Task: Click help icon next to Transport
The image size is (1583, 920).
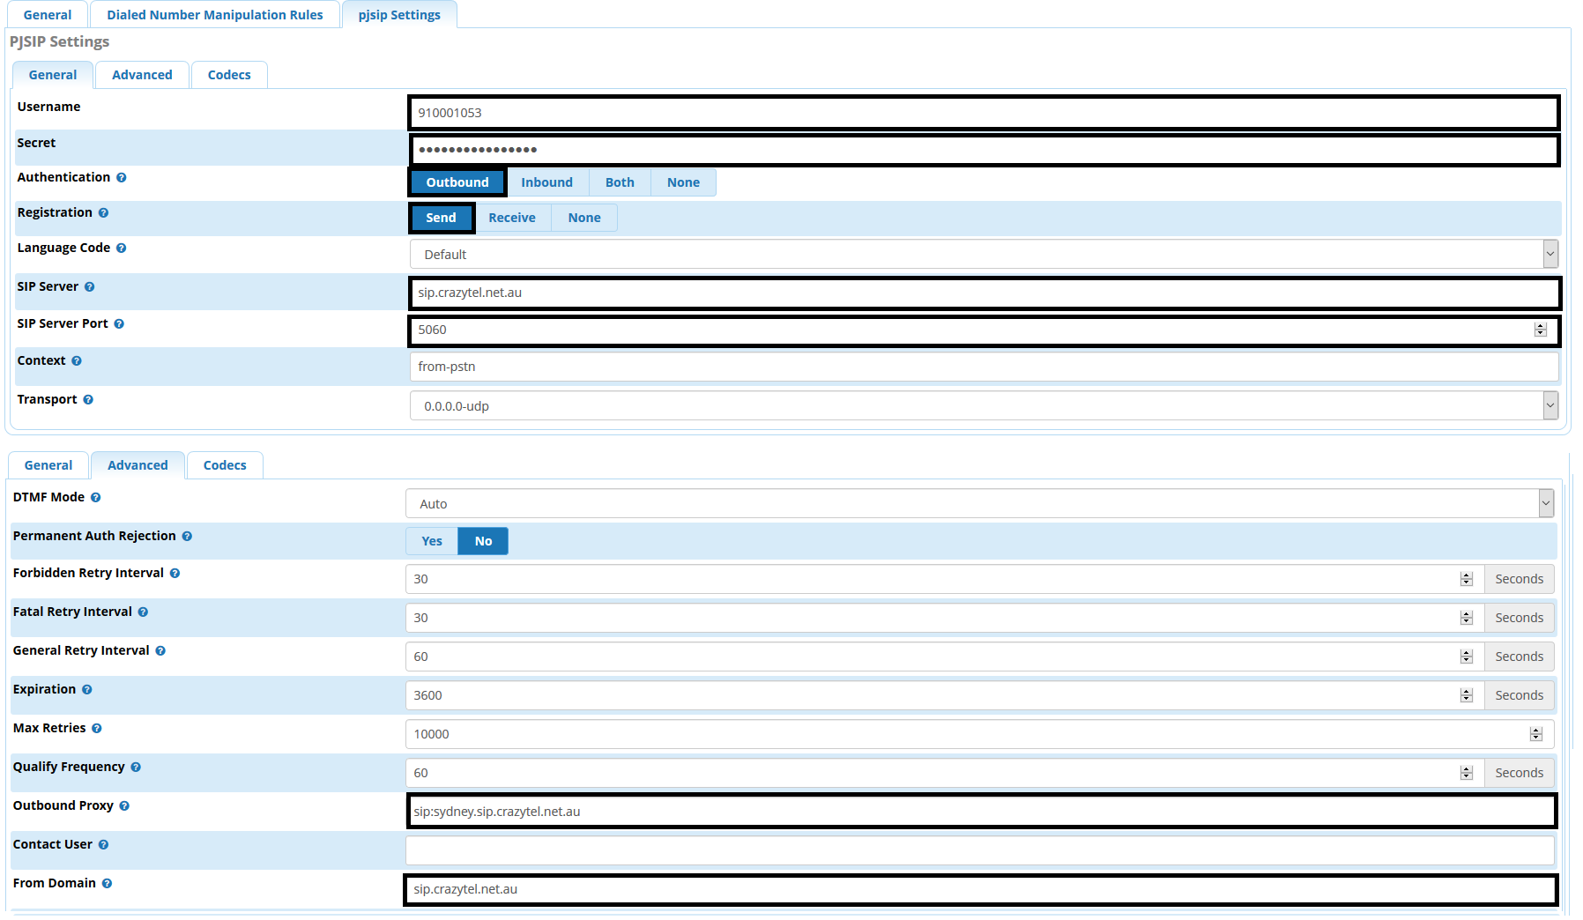Action: click(x=88, y=400)
